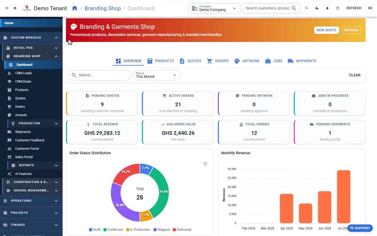Open the help question mark icon
The width and height of the screenshot is (377, 236).
[x=338, y=8]
